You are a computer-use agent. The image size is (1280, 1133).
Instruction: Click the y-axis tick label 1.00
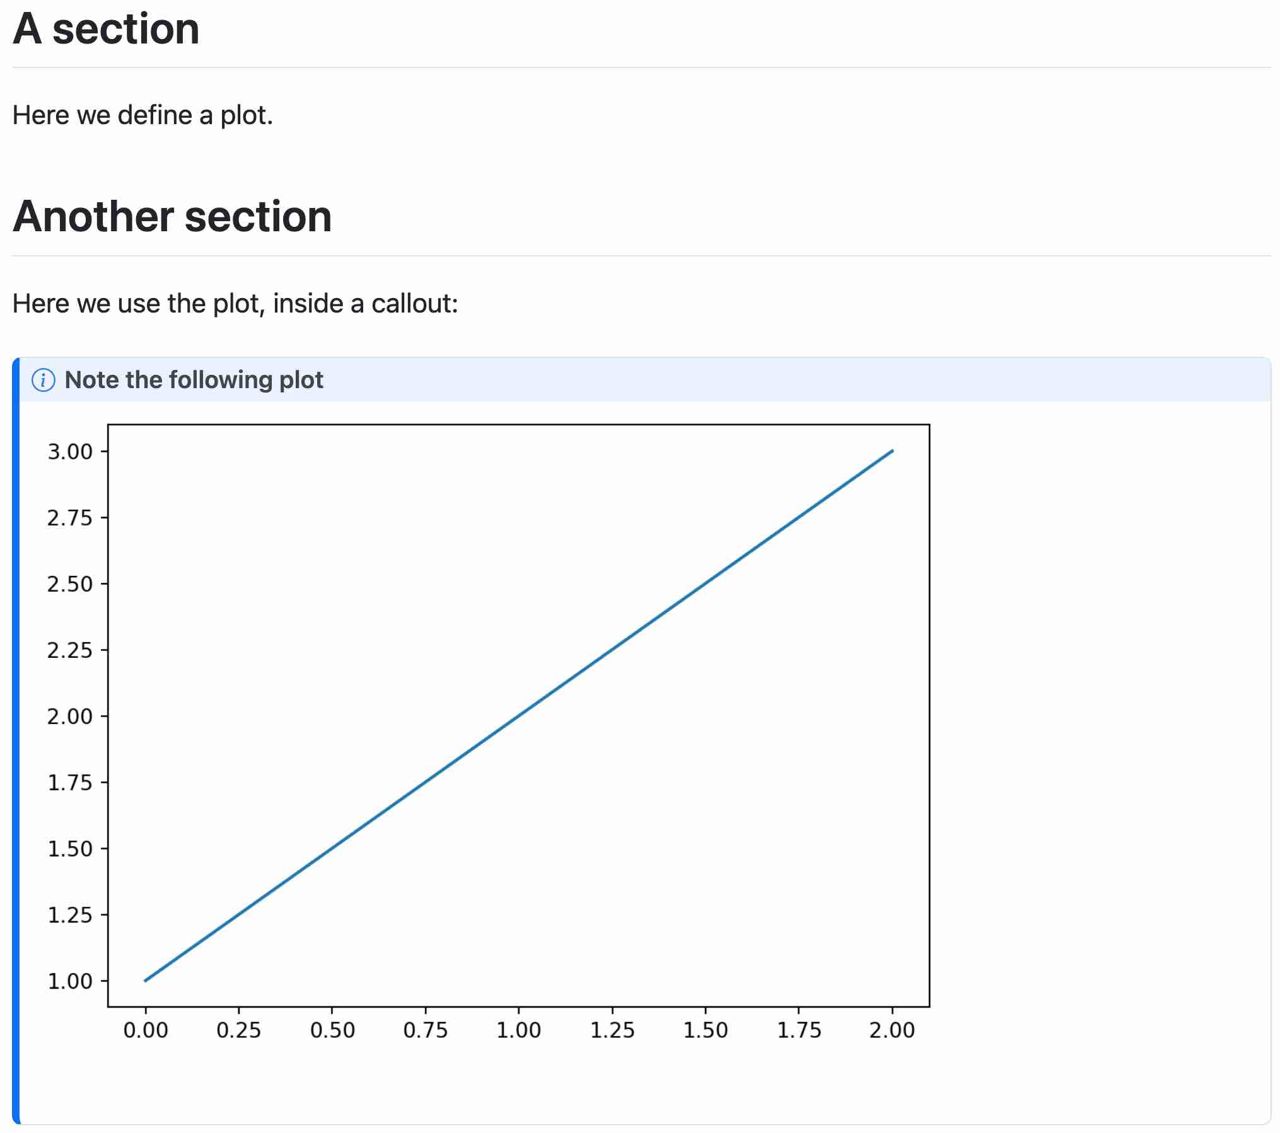(x=70, y=981)
